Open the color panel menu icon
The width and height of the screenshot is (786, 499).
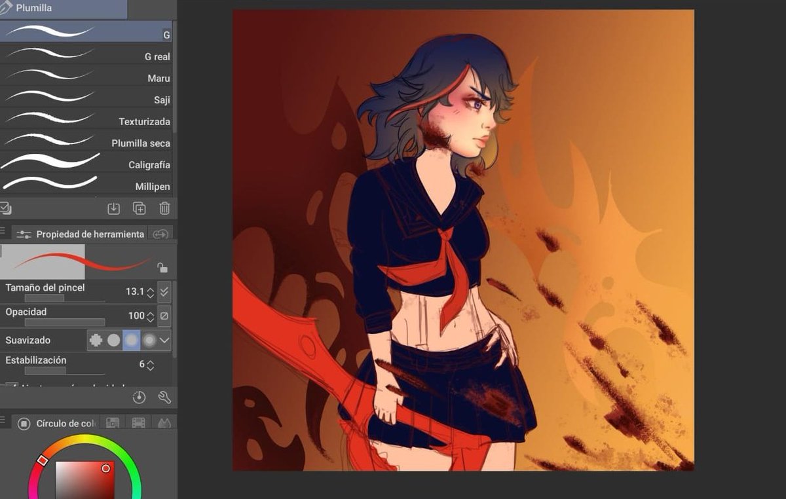pos(3,421)
